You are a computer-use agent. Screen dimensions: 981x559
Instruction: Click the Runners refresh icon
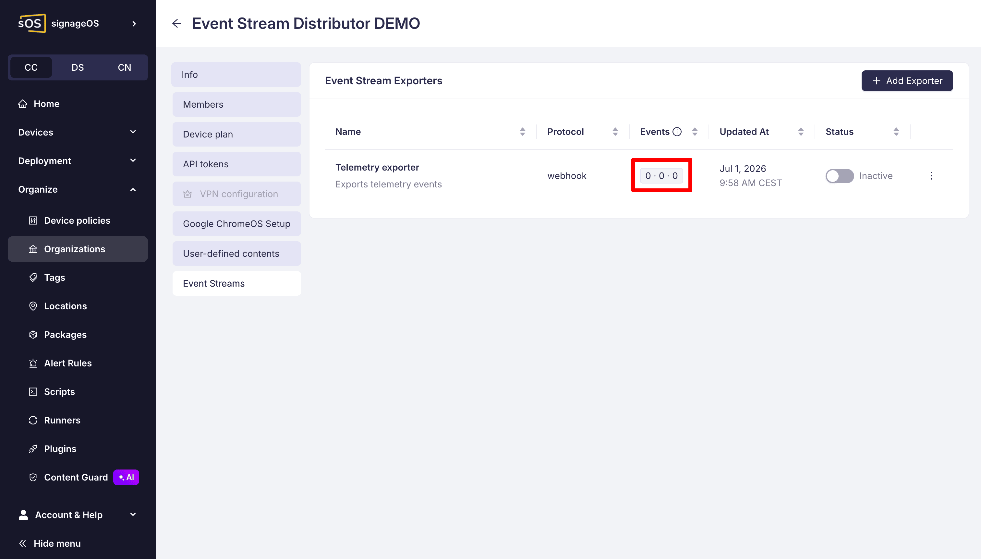[x=33, y=420]
